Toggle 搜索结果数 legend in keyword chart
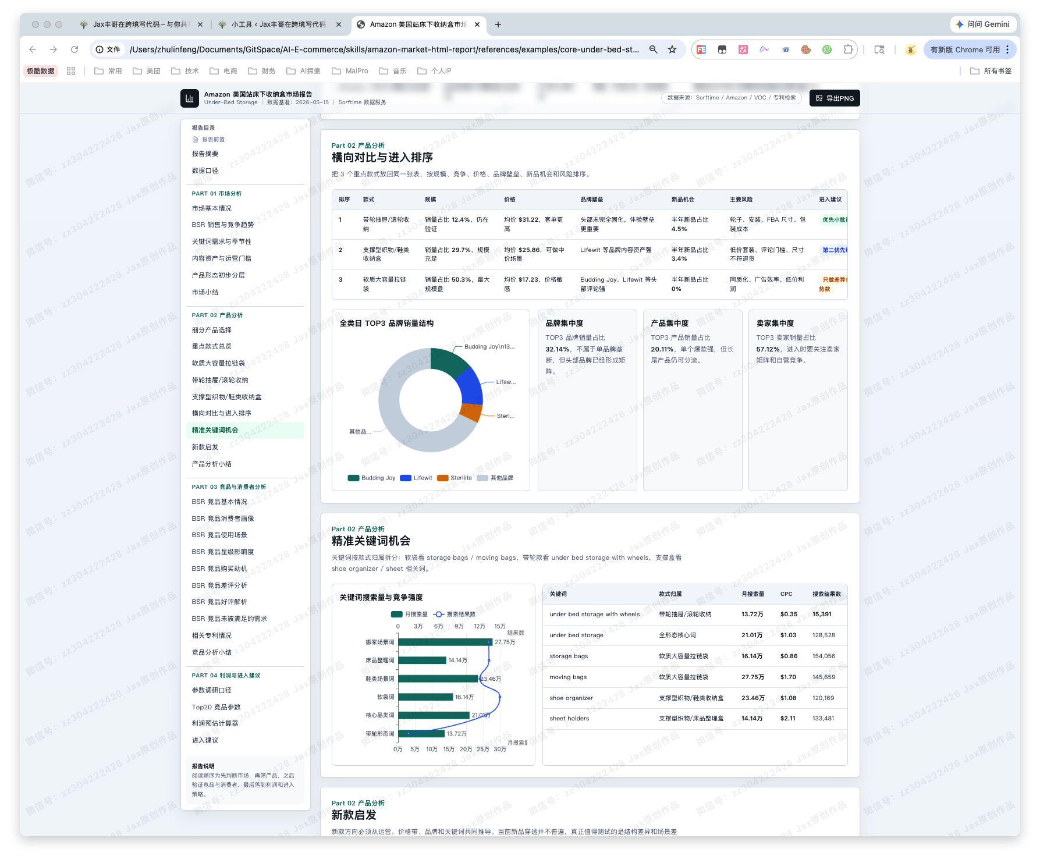Viewport: 1040px width, 863px height. coord(455,615)
